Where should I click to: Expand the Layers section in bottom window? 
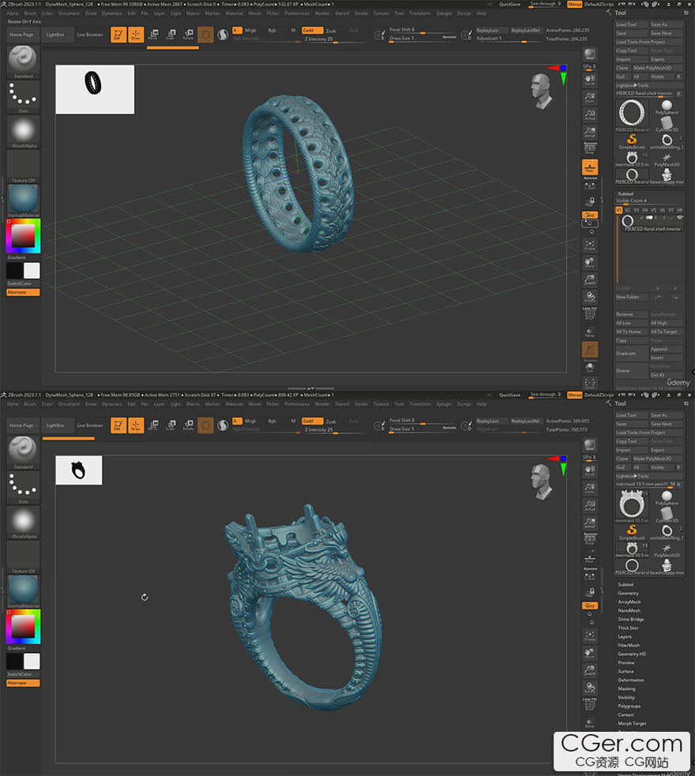[x=625, y=636]
